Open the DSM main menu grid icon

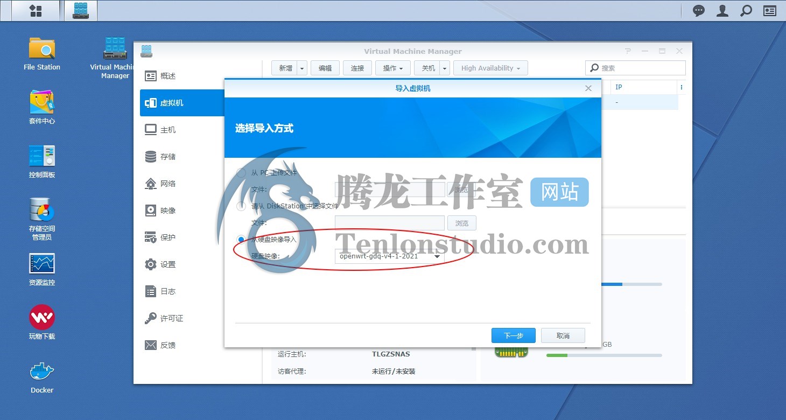pos(36,10)
